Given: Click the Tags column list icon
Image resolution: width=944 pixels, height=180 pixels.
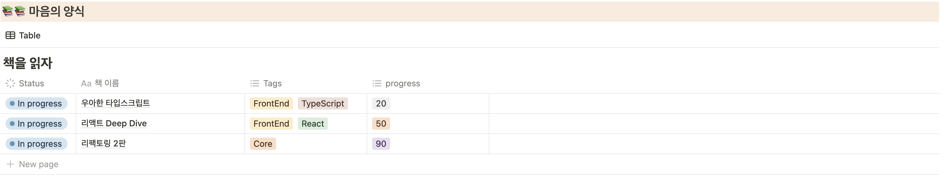Looking at the screenshot, I should point(255,83).
